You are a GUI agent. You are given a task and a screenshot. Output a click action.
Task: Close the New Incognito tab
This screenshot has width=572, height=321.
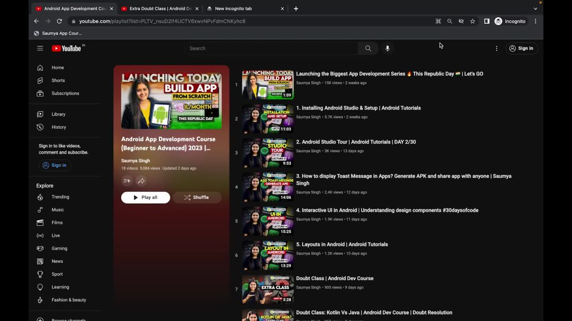pyautogui.click(x=282, y=9)
